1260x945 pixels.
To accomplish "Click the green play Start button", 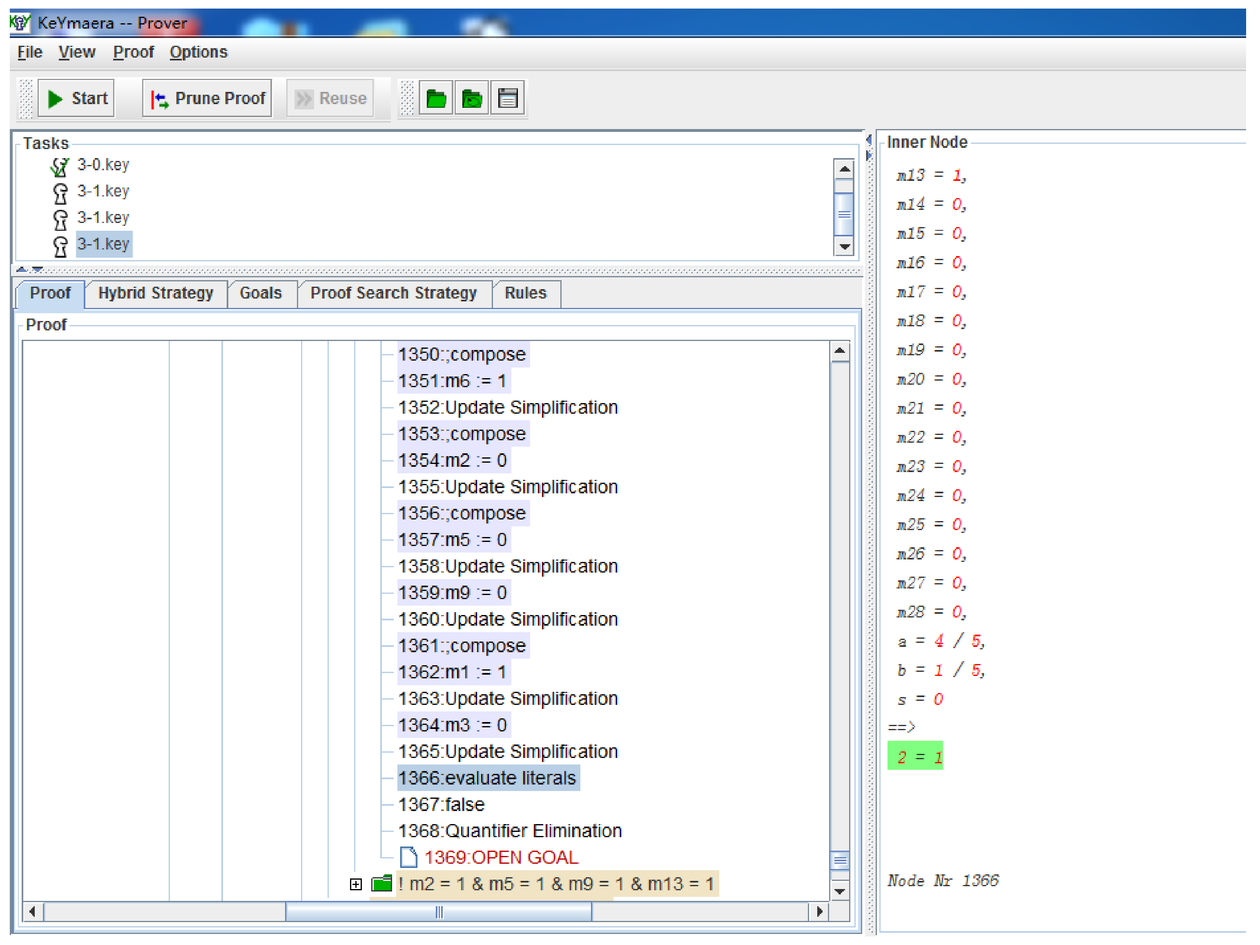I will pyautogui.click(x=76, y=98).
